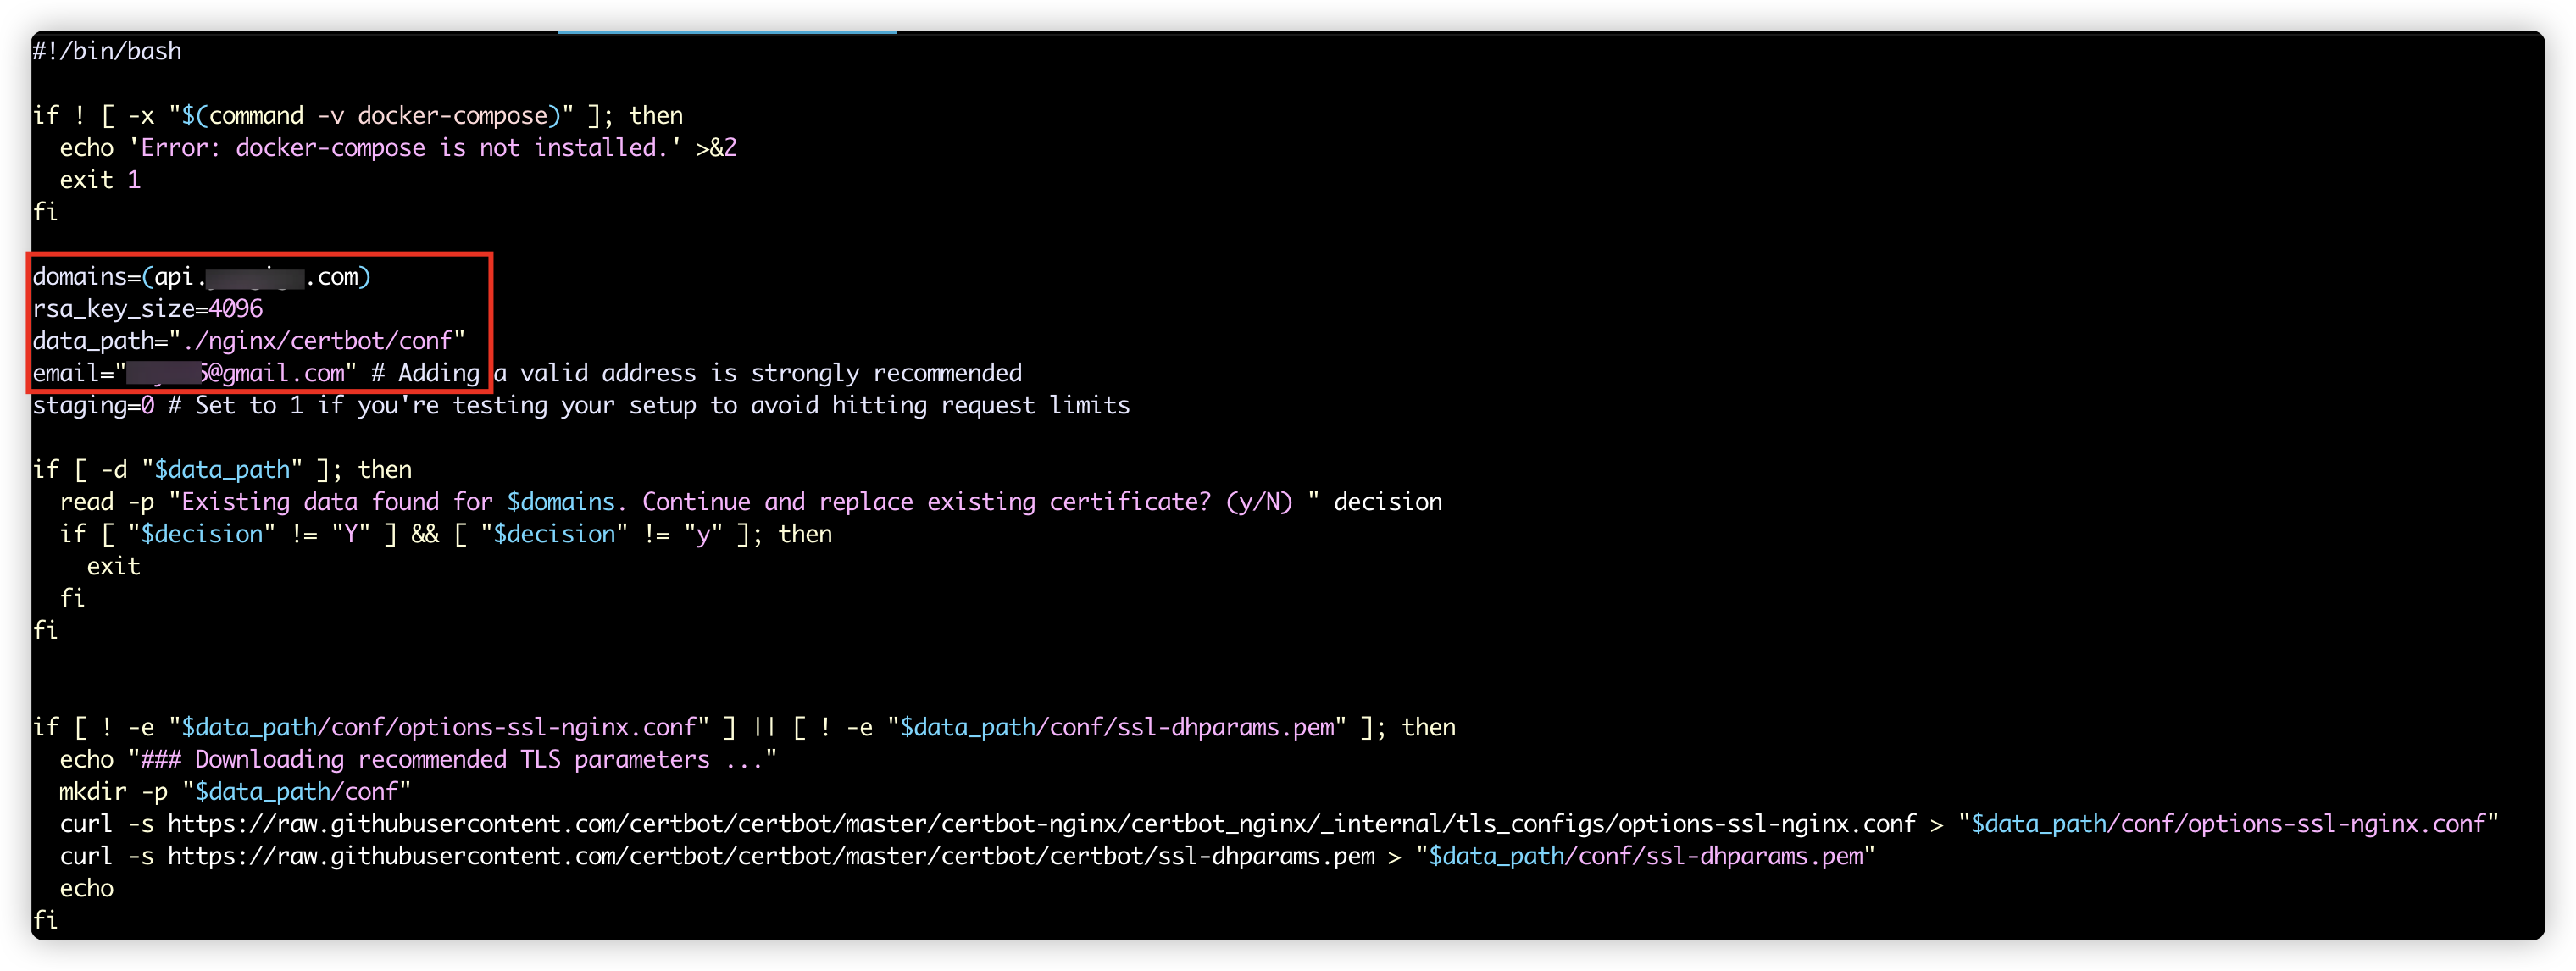Click the indented 'exit' line without a number
Screen dimensions: 2576x971
[x=113, y=566]
